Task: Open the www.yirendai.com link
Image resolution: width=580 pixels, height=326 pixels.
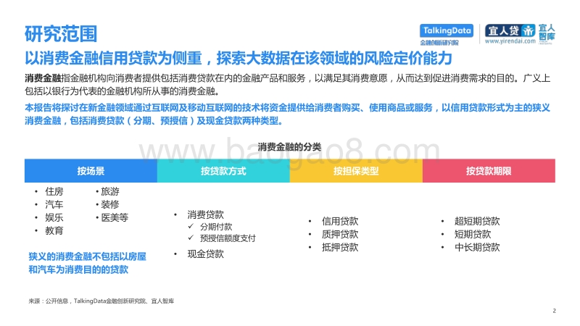Action: (x=510, y=41)
